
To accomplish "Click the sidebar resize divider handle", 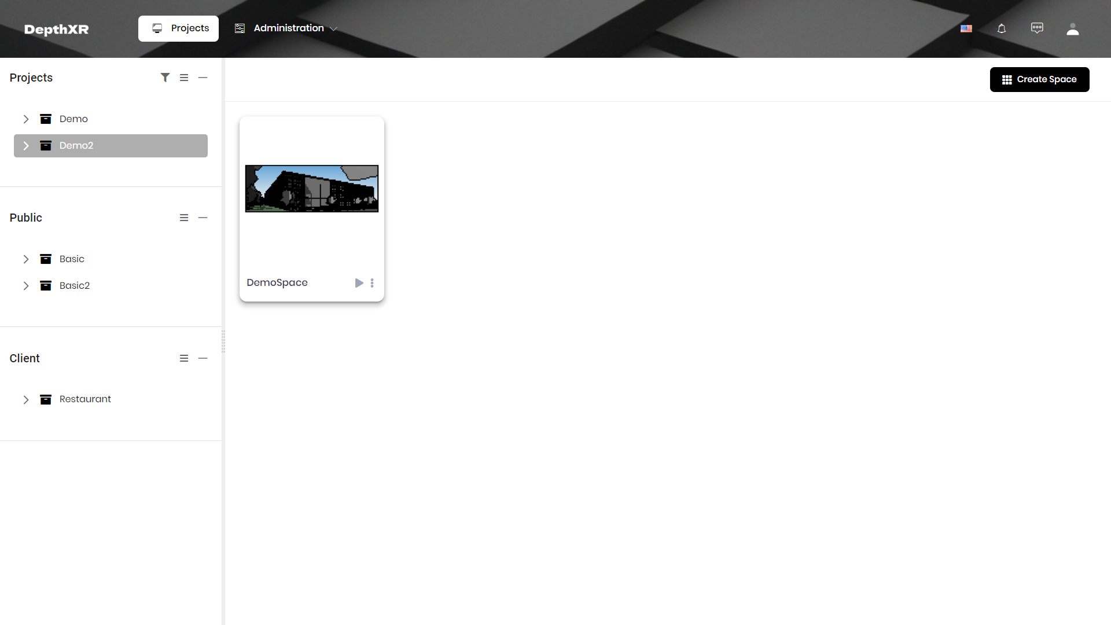I will pos(223,341).
